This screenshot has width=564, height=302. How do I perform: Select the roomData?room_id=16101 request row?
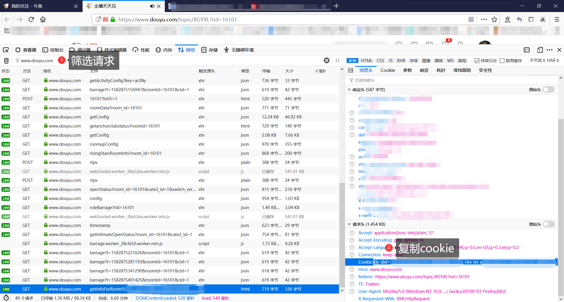pos(169,108)
